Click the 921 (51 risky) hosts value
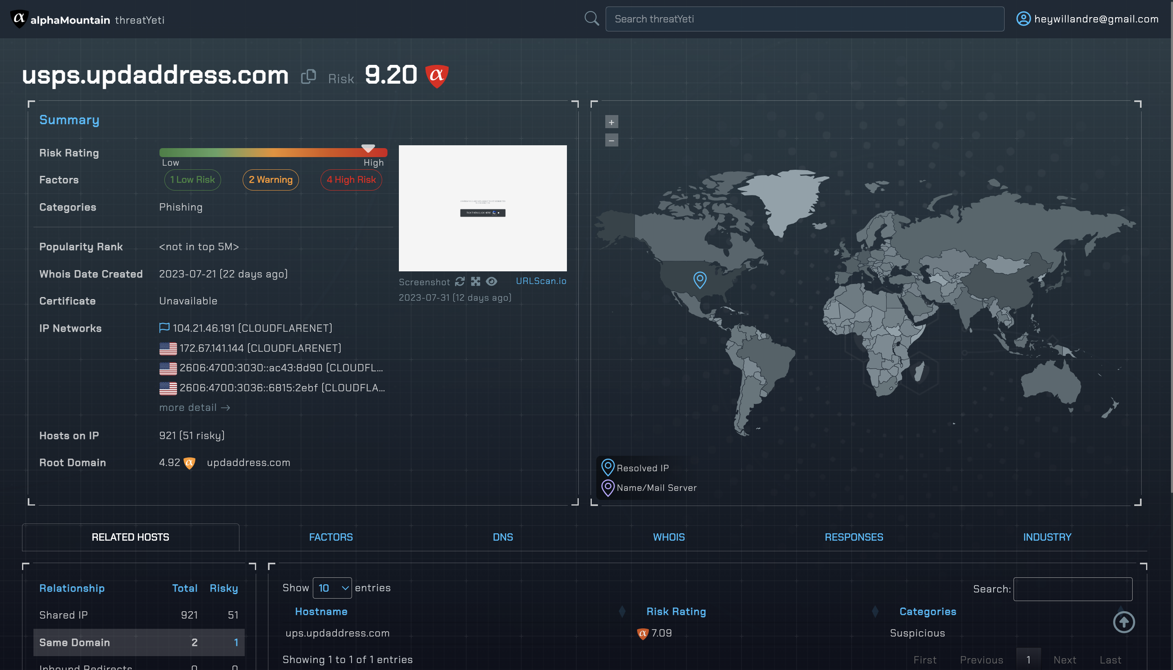The width and height of the screenshot is (1173, 670). point(192,435)
